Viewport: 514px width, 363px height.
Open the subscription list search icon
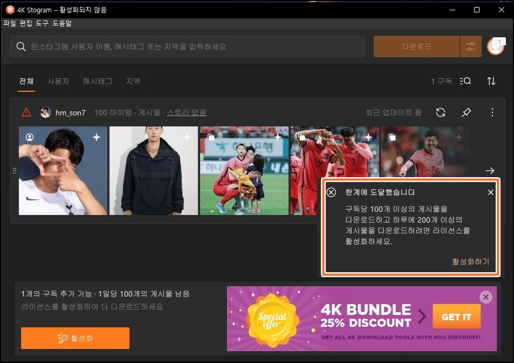click(x=465, y=81)
